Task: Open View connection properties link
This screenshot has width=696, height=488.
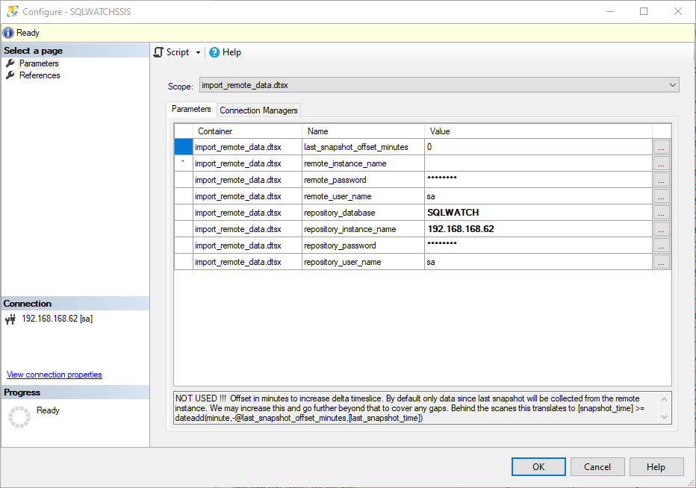Action: point(55,375)
